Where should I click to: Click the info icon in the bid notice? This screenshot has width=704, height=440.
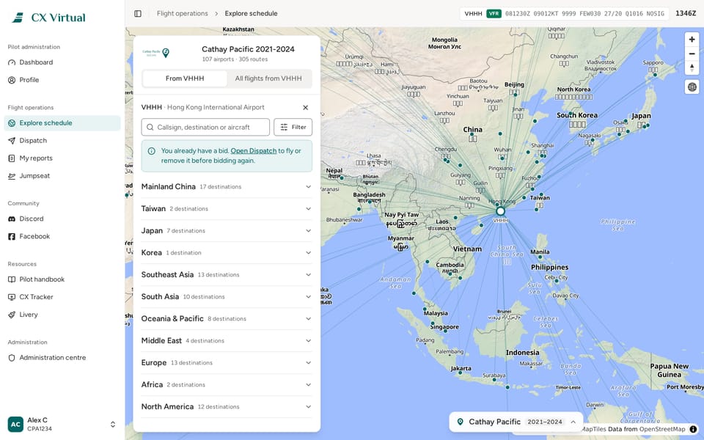pyautogui.click(x=151, y=151)
